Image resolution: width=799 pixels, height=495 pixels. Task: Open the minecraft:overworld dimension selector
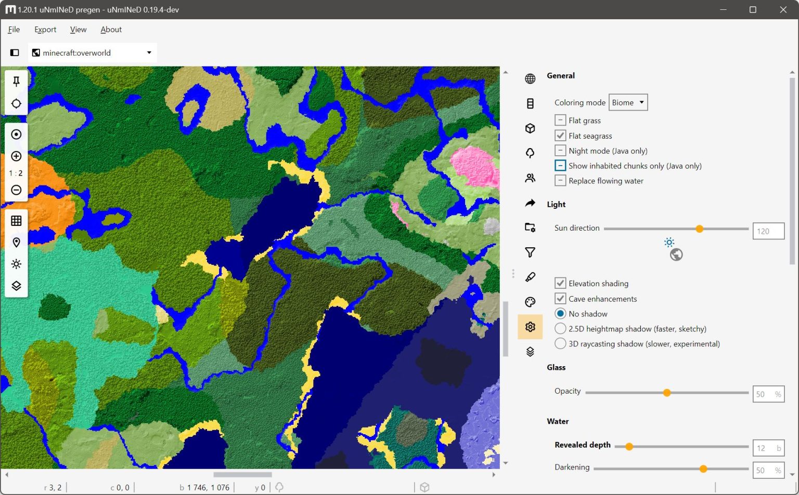[92, 52]
